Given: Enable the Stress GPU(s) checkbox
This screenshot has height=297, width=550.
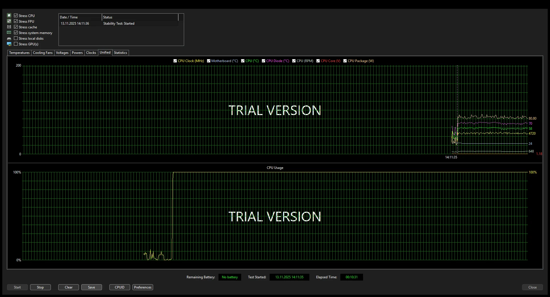Looking at the screenshot, I should click(16, 44).
